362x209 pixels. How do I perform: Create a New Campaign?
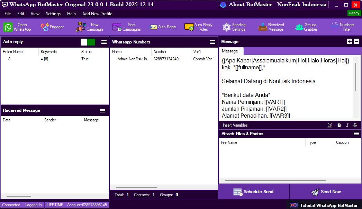[89, 27]
